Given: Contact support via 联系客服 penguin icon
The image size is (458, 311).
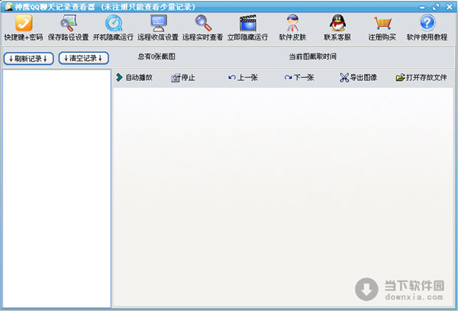Looking at the screenshot, I should tap(337, 28).
